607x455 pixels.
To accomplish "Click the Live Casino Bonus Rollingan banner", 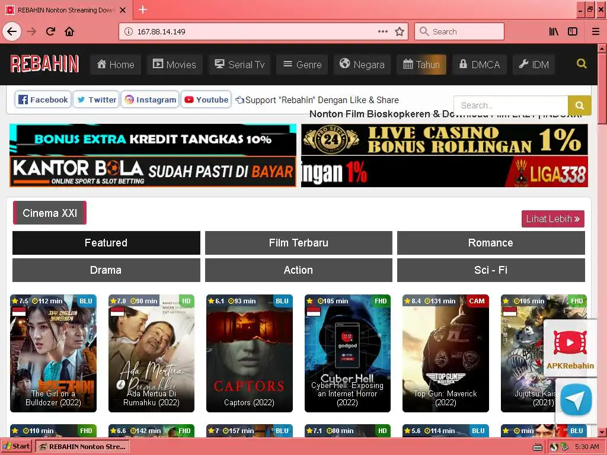I will 445,139.
